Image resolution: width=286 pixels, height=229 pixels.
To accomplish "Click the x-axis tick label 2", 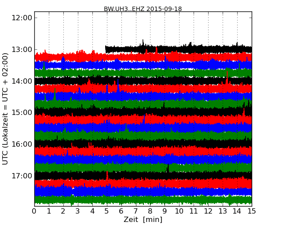I will 63,211.
